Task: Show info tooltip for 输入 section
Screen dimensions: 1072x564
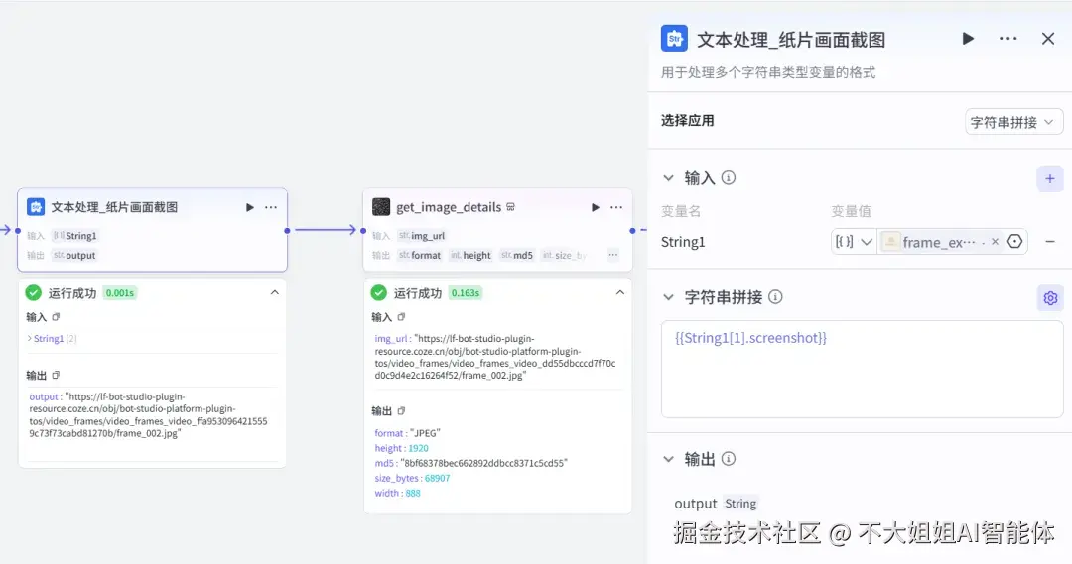Action: (729, 178)
